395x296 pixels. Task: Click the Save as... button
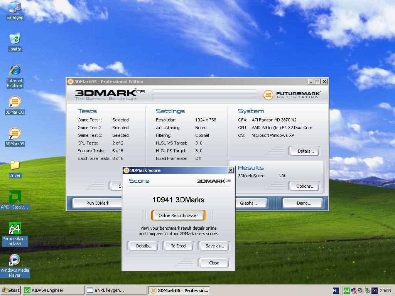214,246
